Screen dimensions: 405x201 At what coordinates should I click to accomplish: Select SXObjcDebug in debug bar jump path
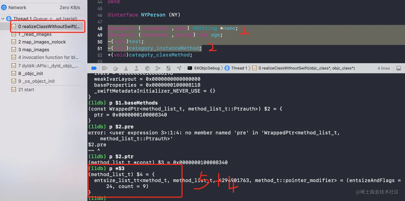[204, 68]
